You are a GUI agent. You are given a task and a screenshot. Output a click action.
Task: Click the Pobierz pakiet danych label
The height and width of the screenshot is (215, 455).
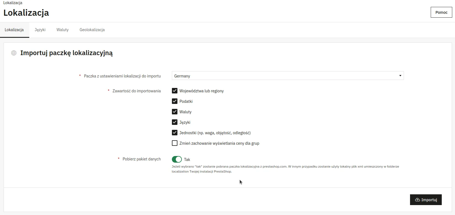[142, 159]
